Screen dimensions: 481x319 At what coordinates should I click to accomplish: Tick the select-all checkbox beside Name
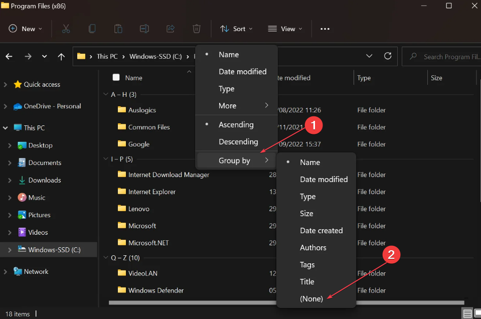(x=116, y=78)
